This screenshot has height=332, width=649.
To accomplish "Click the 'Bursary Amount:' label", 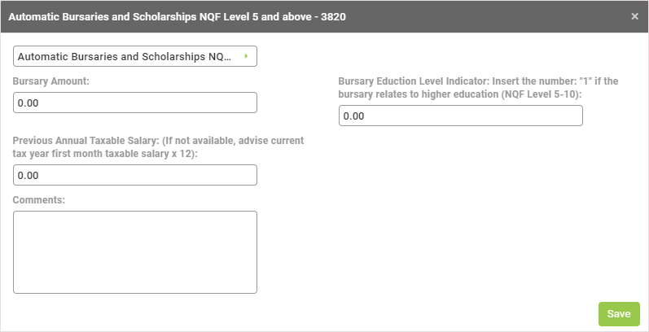I will click(51, 81).
